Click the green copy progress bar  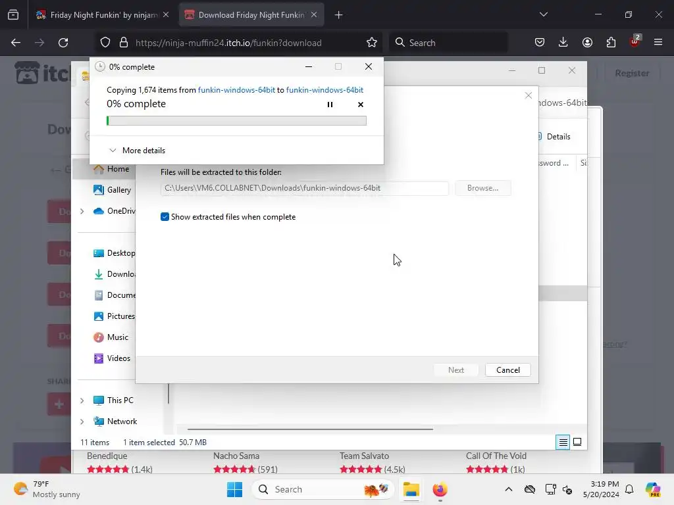tap(236, 121)
